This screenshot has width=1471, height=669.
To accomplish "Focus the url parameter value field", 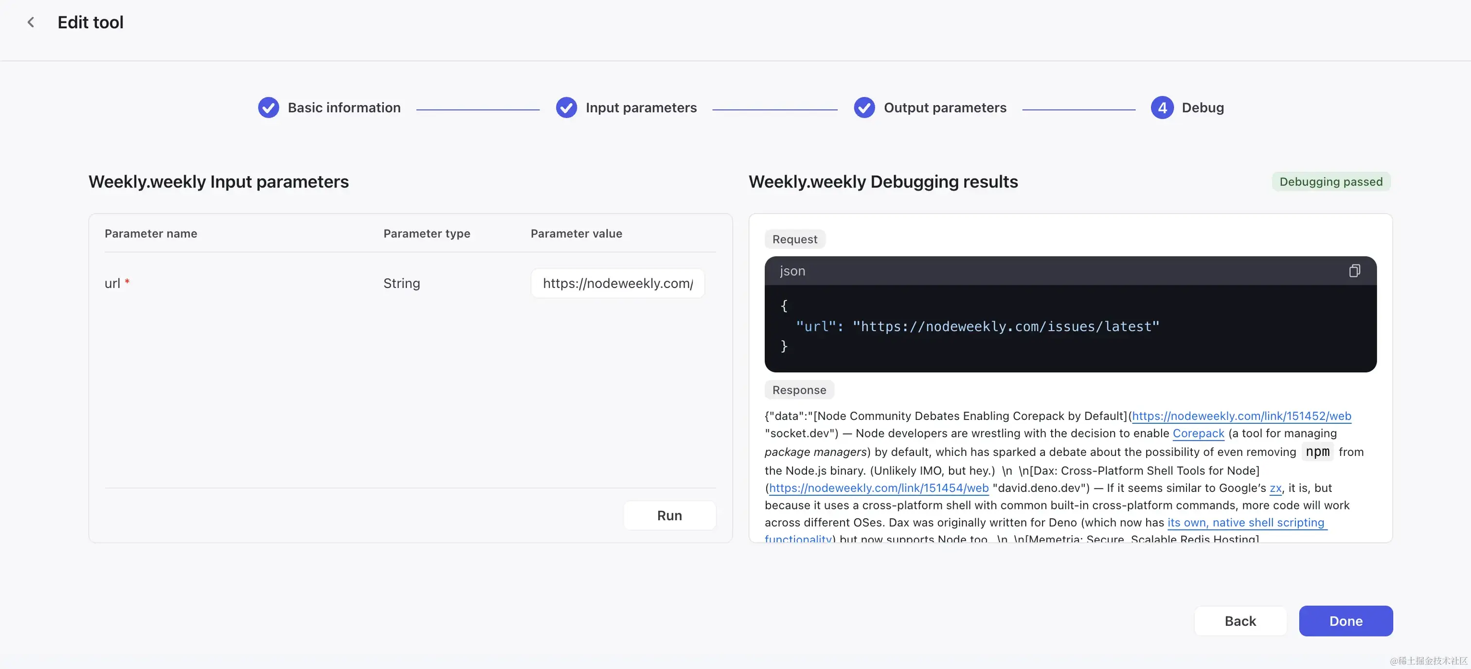I will pos(617,283).
